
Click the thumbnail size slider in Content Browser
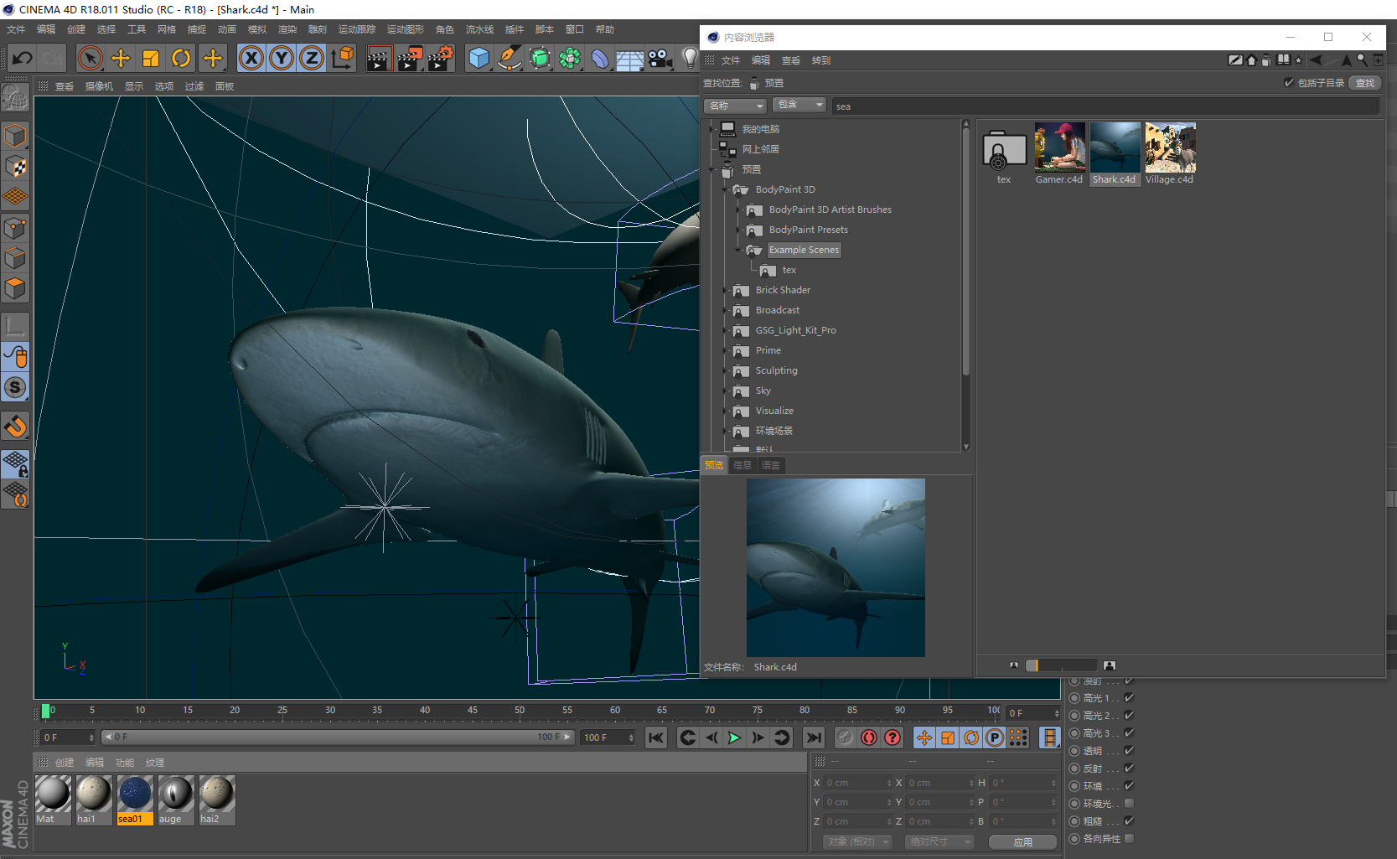point(1061,665)
